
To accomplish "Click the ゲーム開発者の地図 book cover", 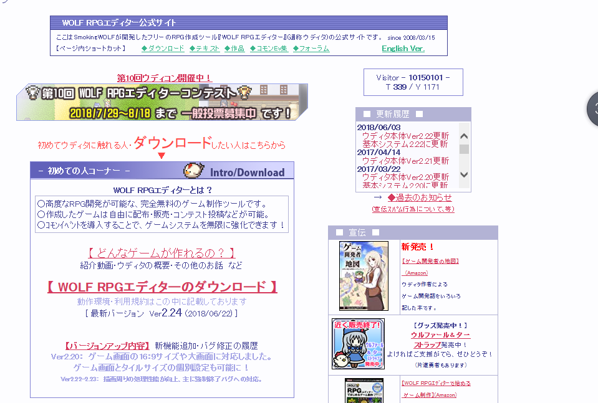I will tap(364, 276).
